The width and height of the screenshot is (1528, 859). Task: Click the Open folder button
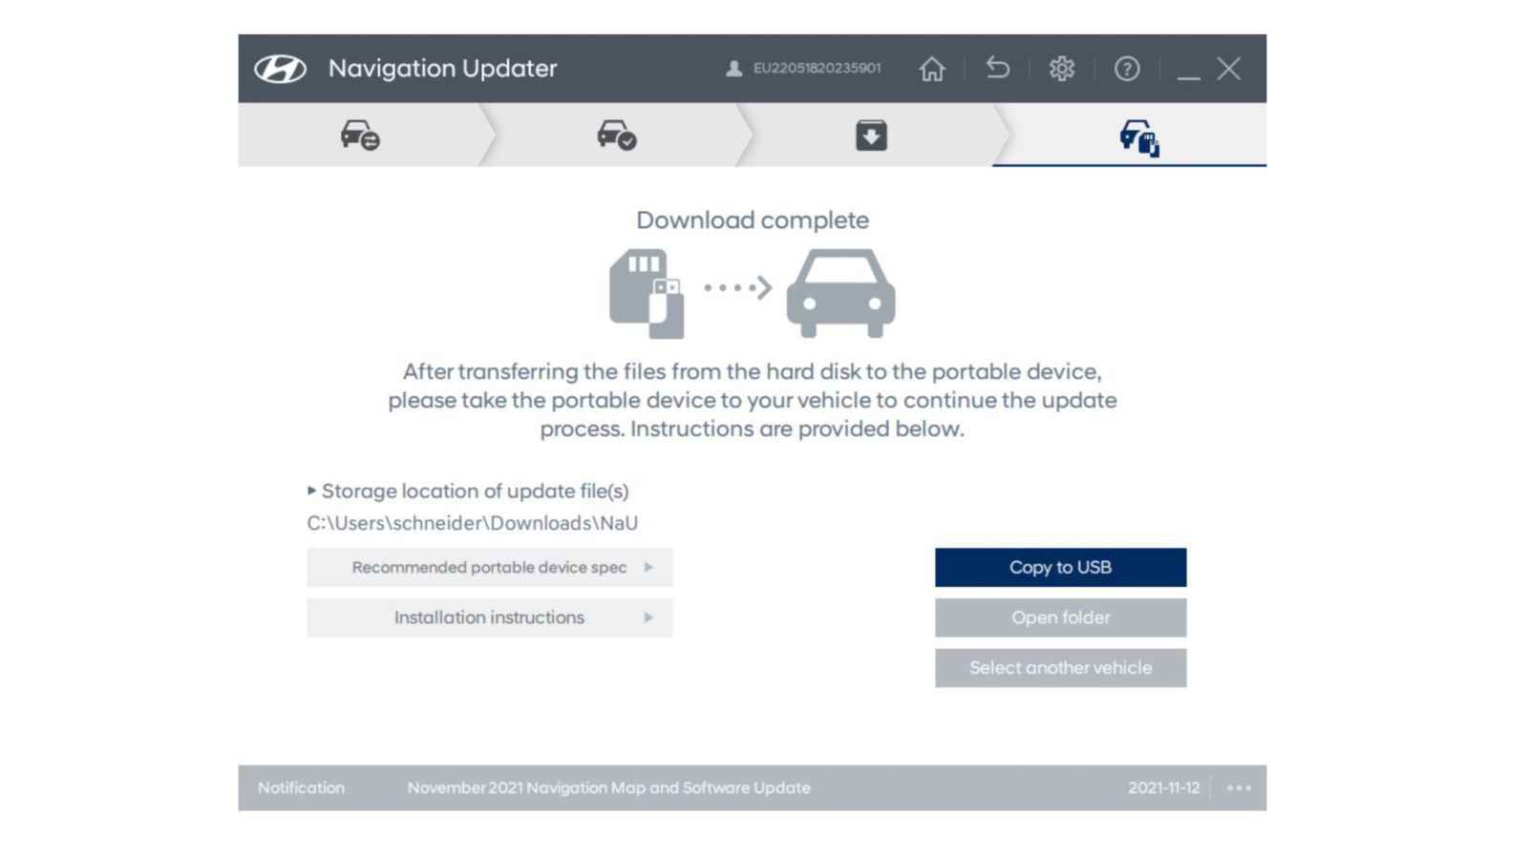(x=1060, y=617)
